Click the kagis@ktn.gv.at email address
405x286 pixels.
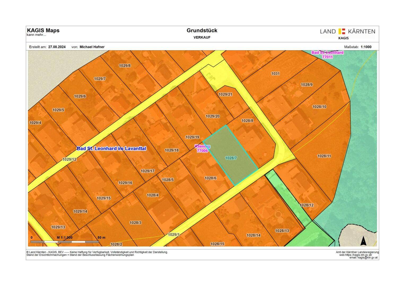367,257
